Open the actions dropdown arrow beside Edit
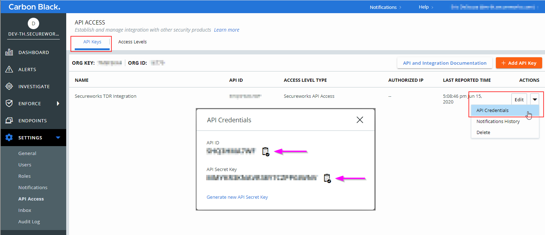 pos(535,100)
